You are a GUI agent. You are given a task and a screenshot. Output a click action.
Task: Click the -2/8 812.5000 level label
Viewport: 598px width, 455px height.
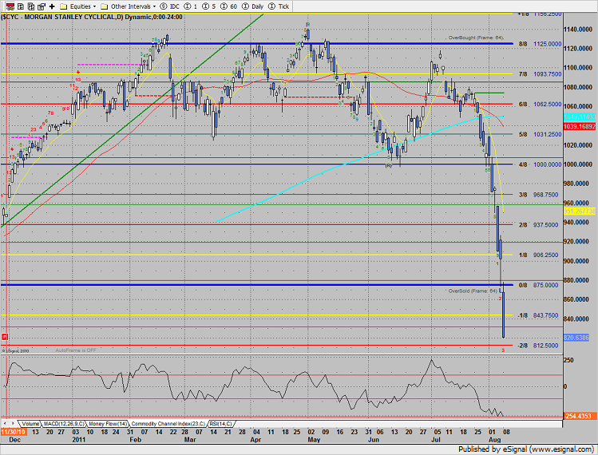coord(537,346)
